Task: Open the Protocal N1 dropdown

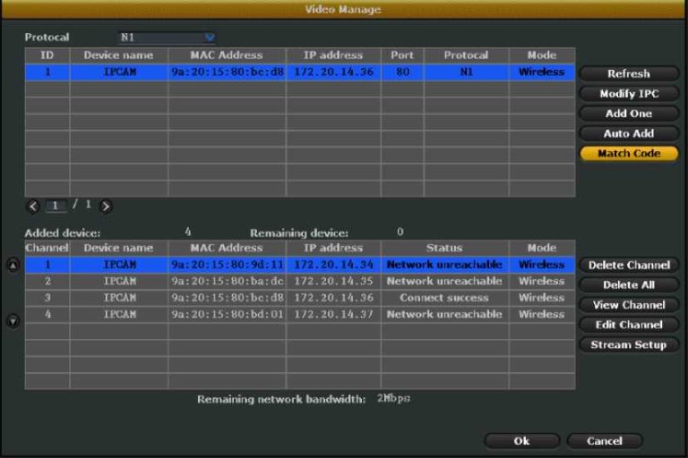Action: click(168, 38)
